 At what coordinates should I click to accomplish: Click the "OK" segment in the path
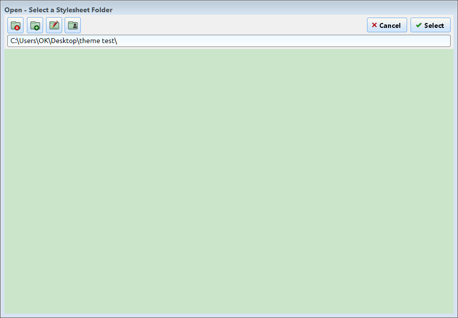44,41
